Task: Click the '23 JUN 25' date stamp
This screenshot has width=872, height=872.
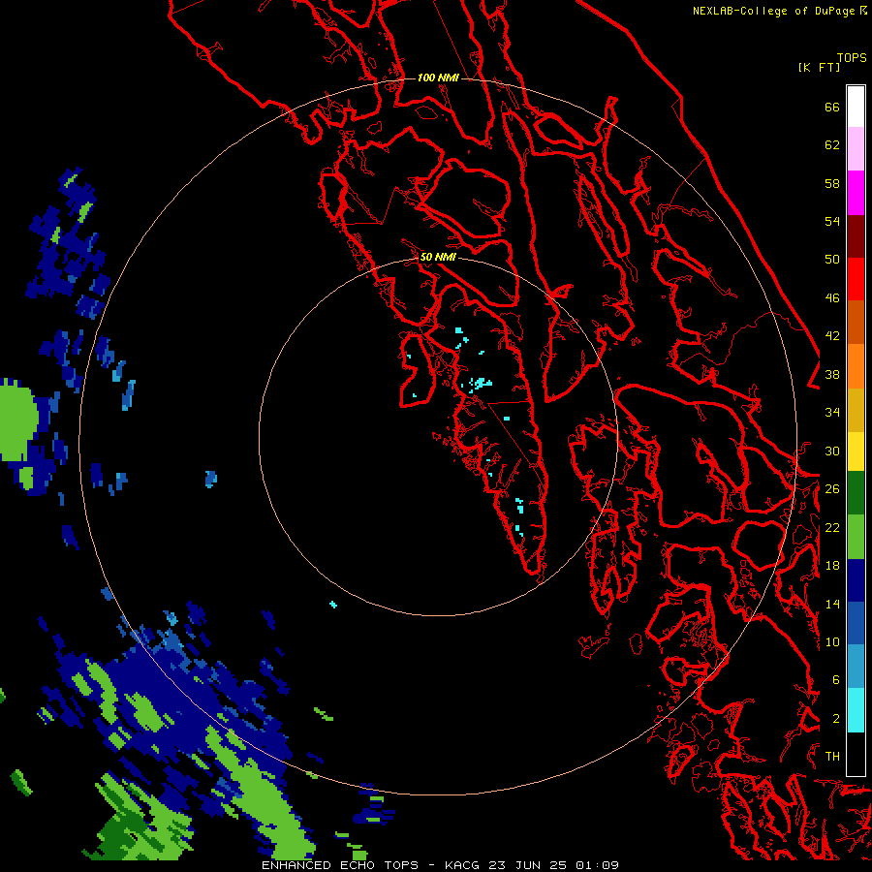Action: [x=527, y=865]
